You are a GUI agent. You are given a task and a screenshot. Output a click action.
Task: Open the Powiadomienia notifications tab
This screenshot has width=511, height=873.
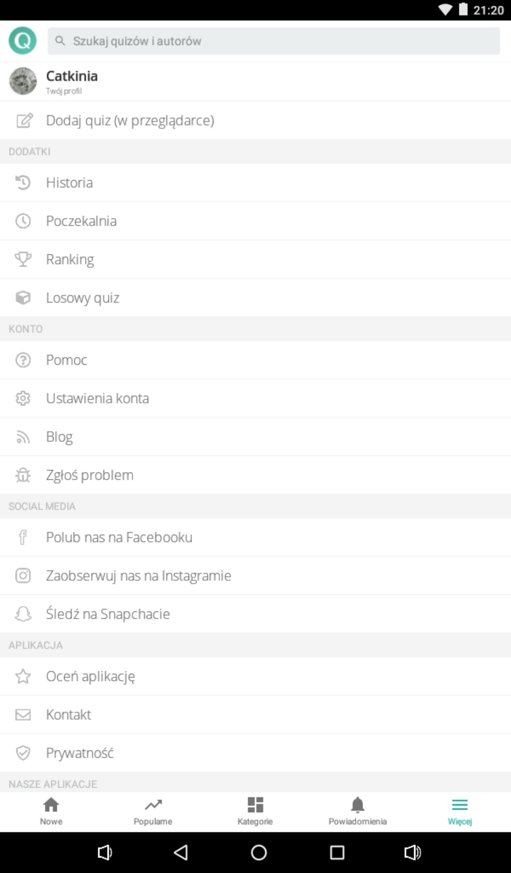click(x=357, y=811)
